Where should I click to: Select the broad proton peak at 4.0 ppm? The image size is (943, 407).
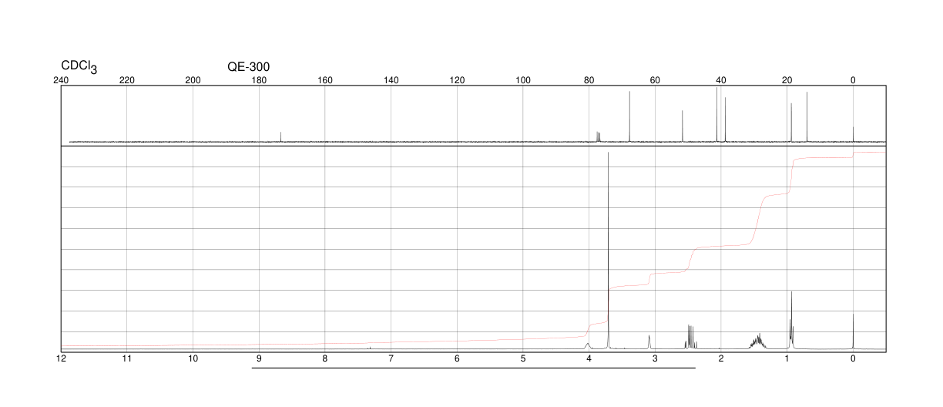coord(588,345)
